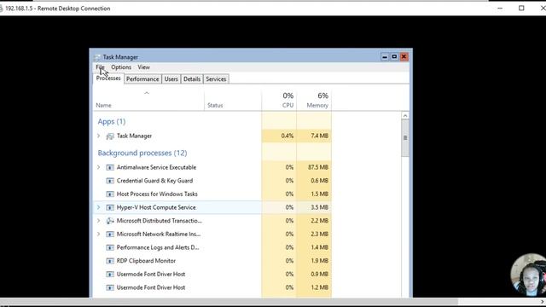
Task: Select the RDP Clipboard Monitor process
Action: [146, 261]
